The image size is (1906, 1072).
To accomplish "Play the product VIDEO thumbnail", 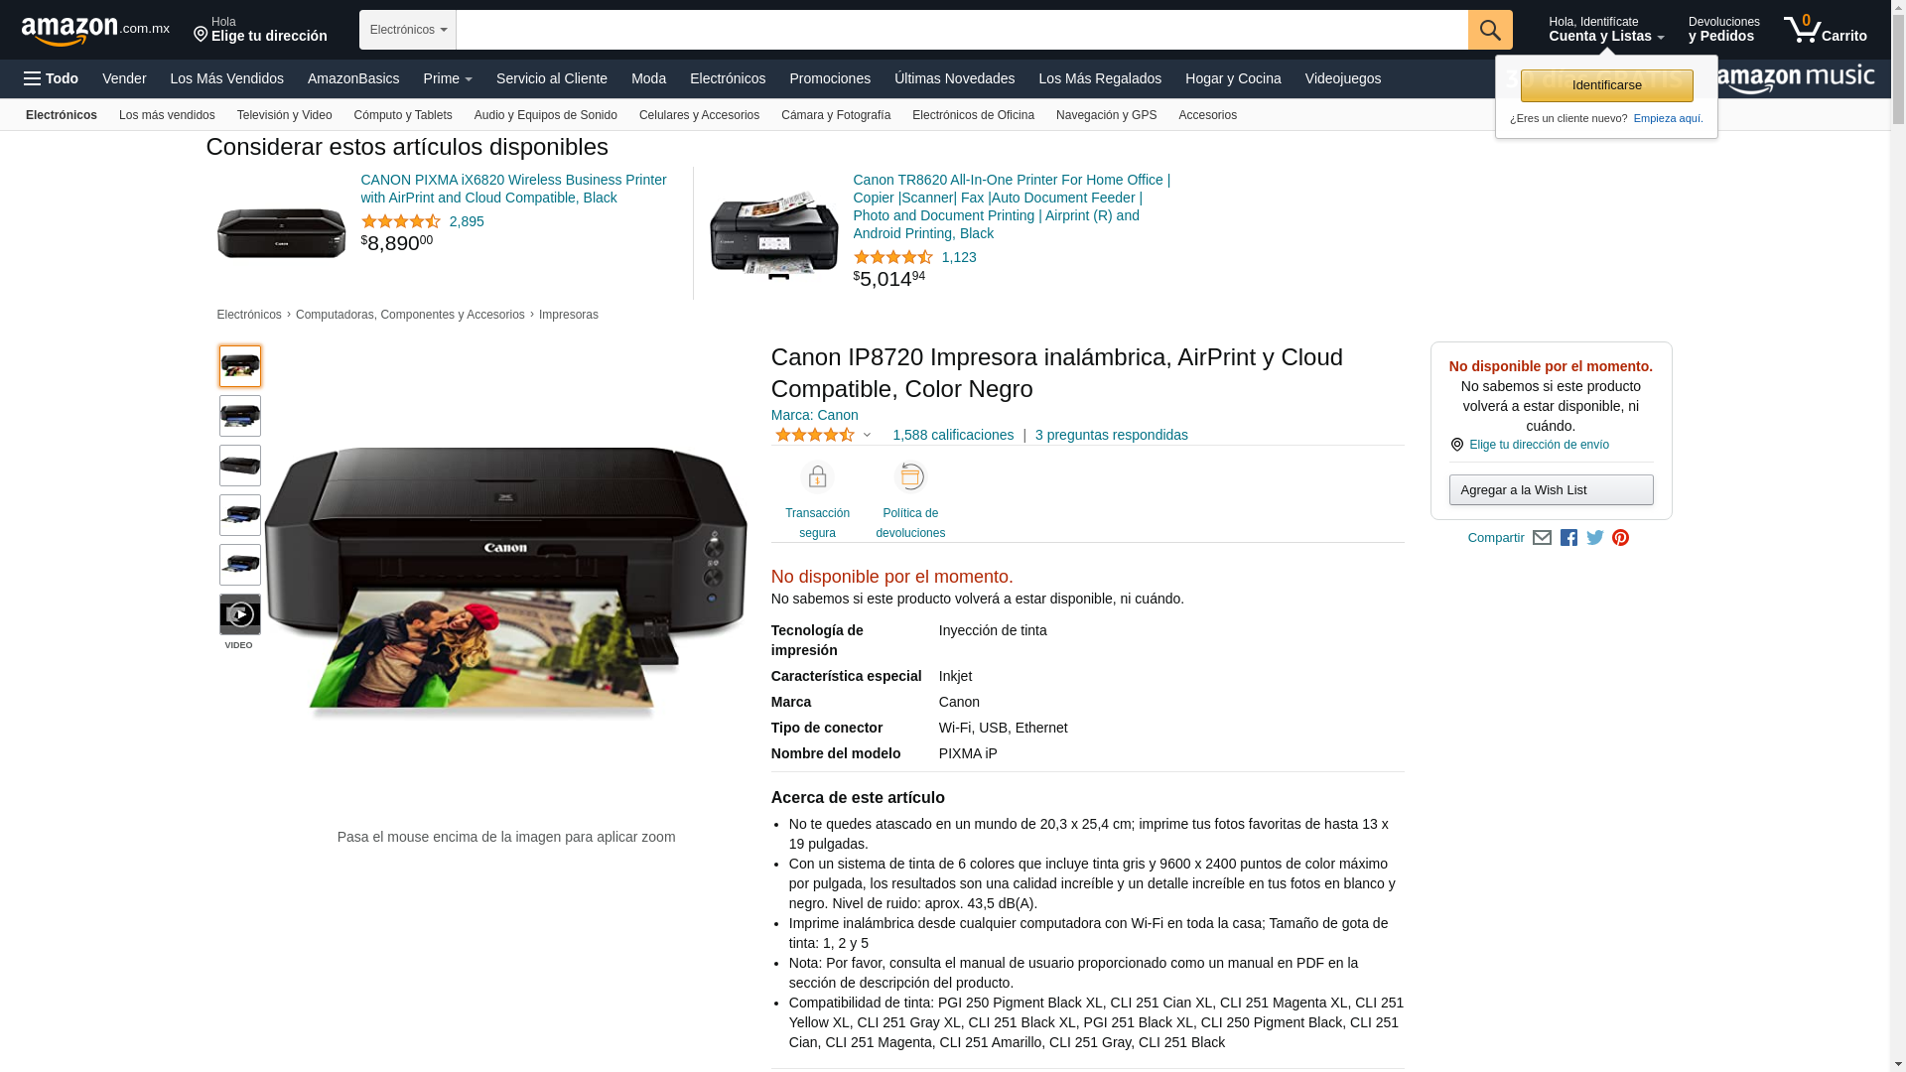I will pos(240,614).
